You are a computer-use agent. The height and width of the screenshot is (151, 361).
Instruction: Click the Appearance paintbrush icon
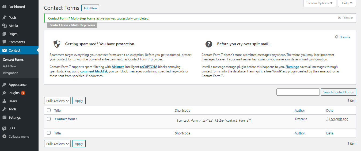point(4,85)
